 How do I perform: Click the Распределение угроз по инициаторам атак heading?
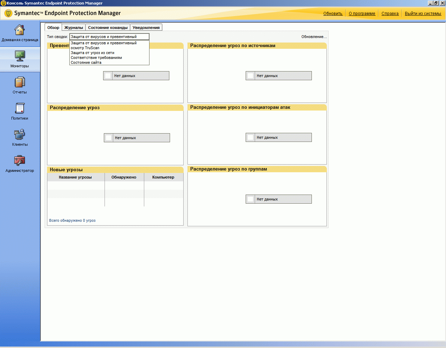point(240,107)
